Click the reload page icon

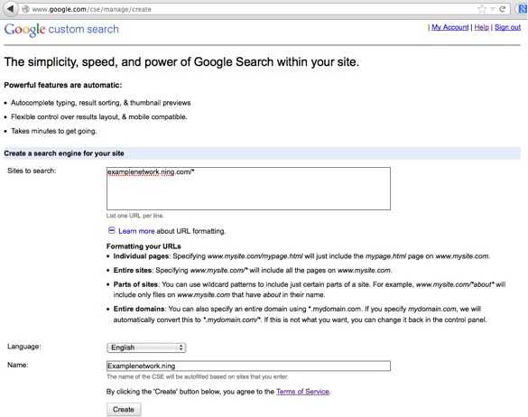[x=503, y=9]
